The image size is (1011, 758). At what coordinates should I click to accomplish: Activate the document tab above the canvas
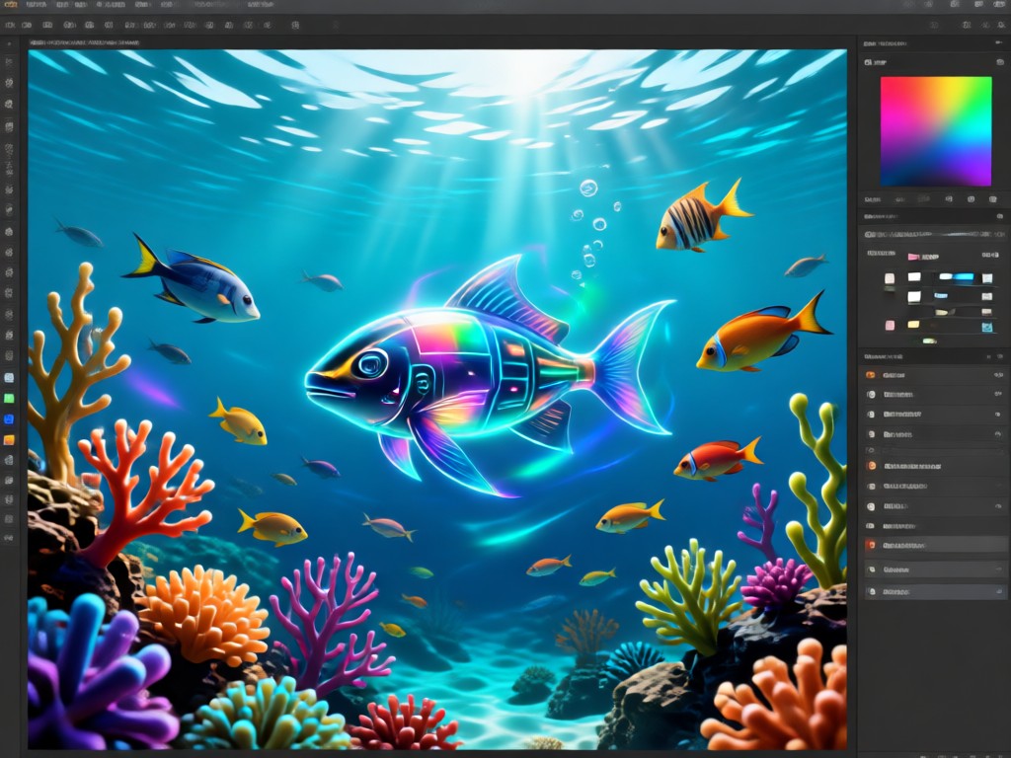85,42
